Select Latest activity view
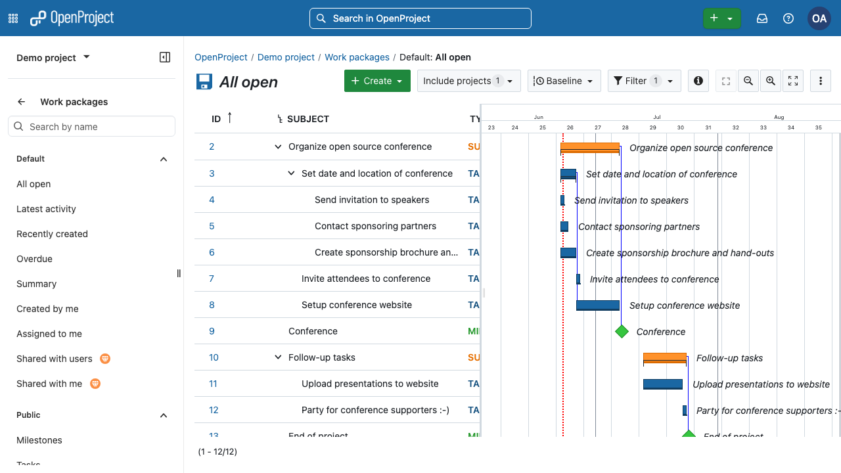841x473 pixels. coord(46,209)
